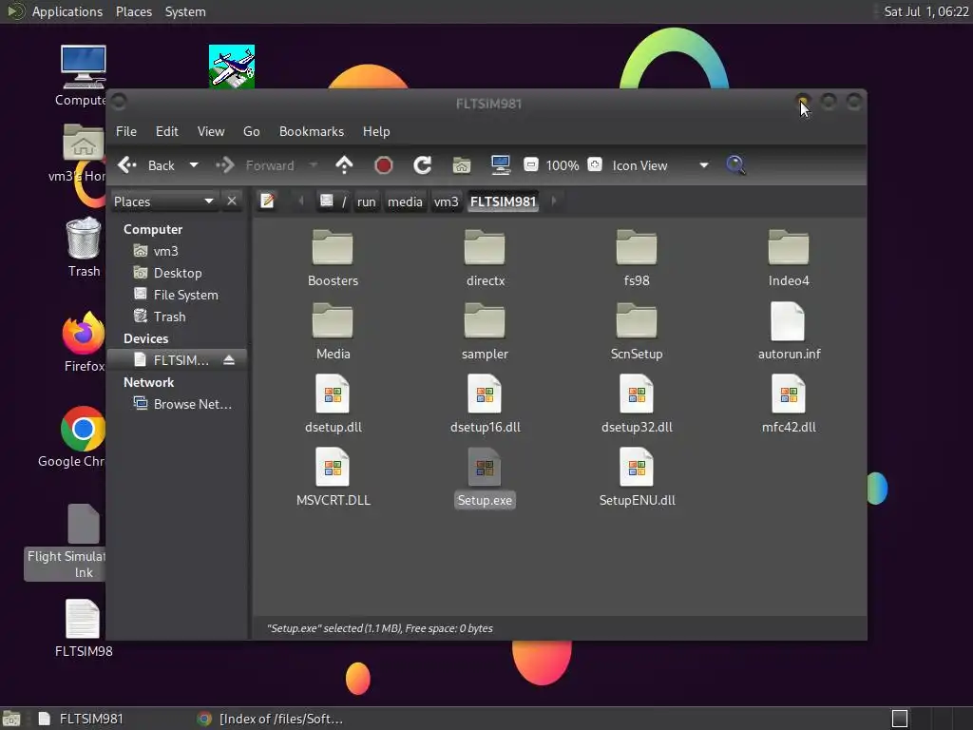This screenshot has height=730, width=973.
Task: Open the Bookmarks menu
Action: pyautogui.click(x=312, y=131)
